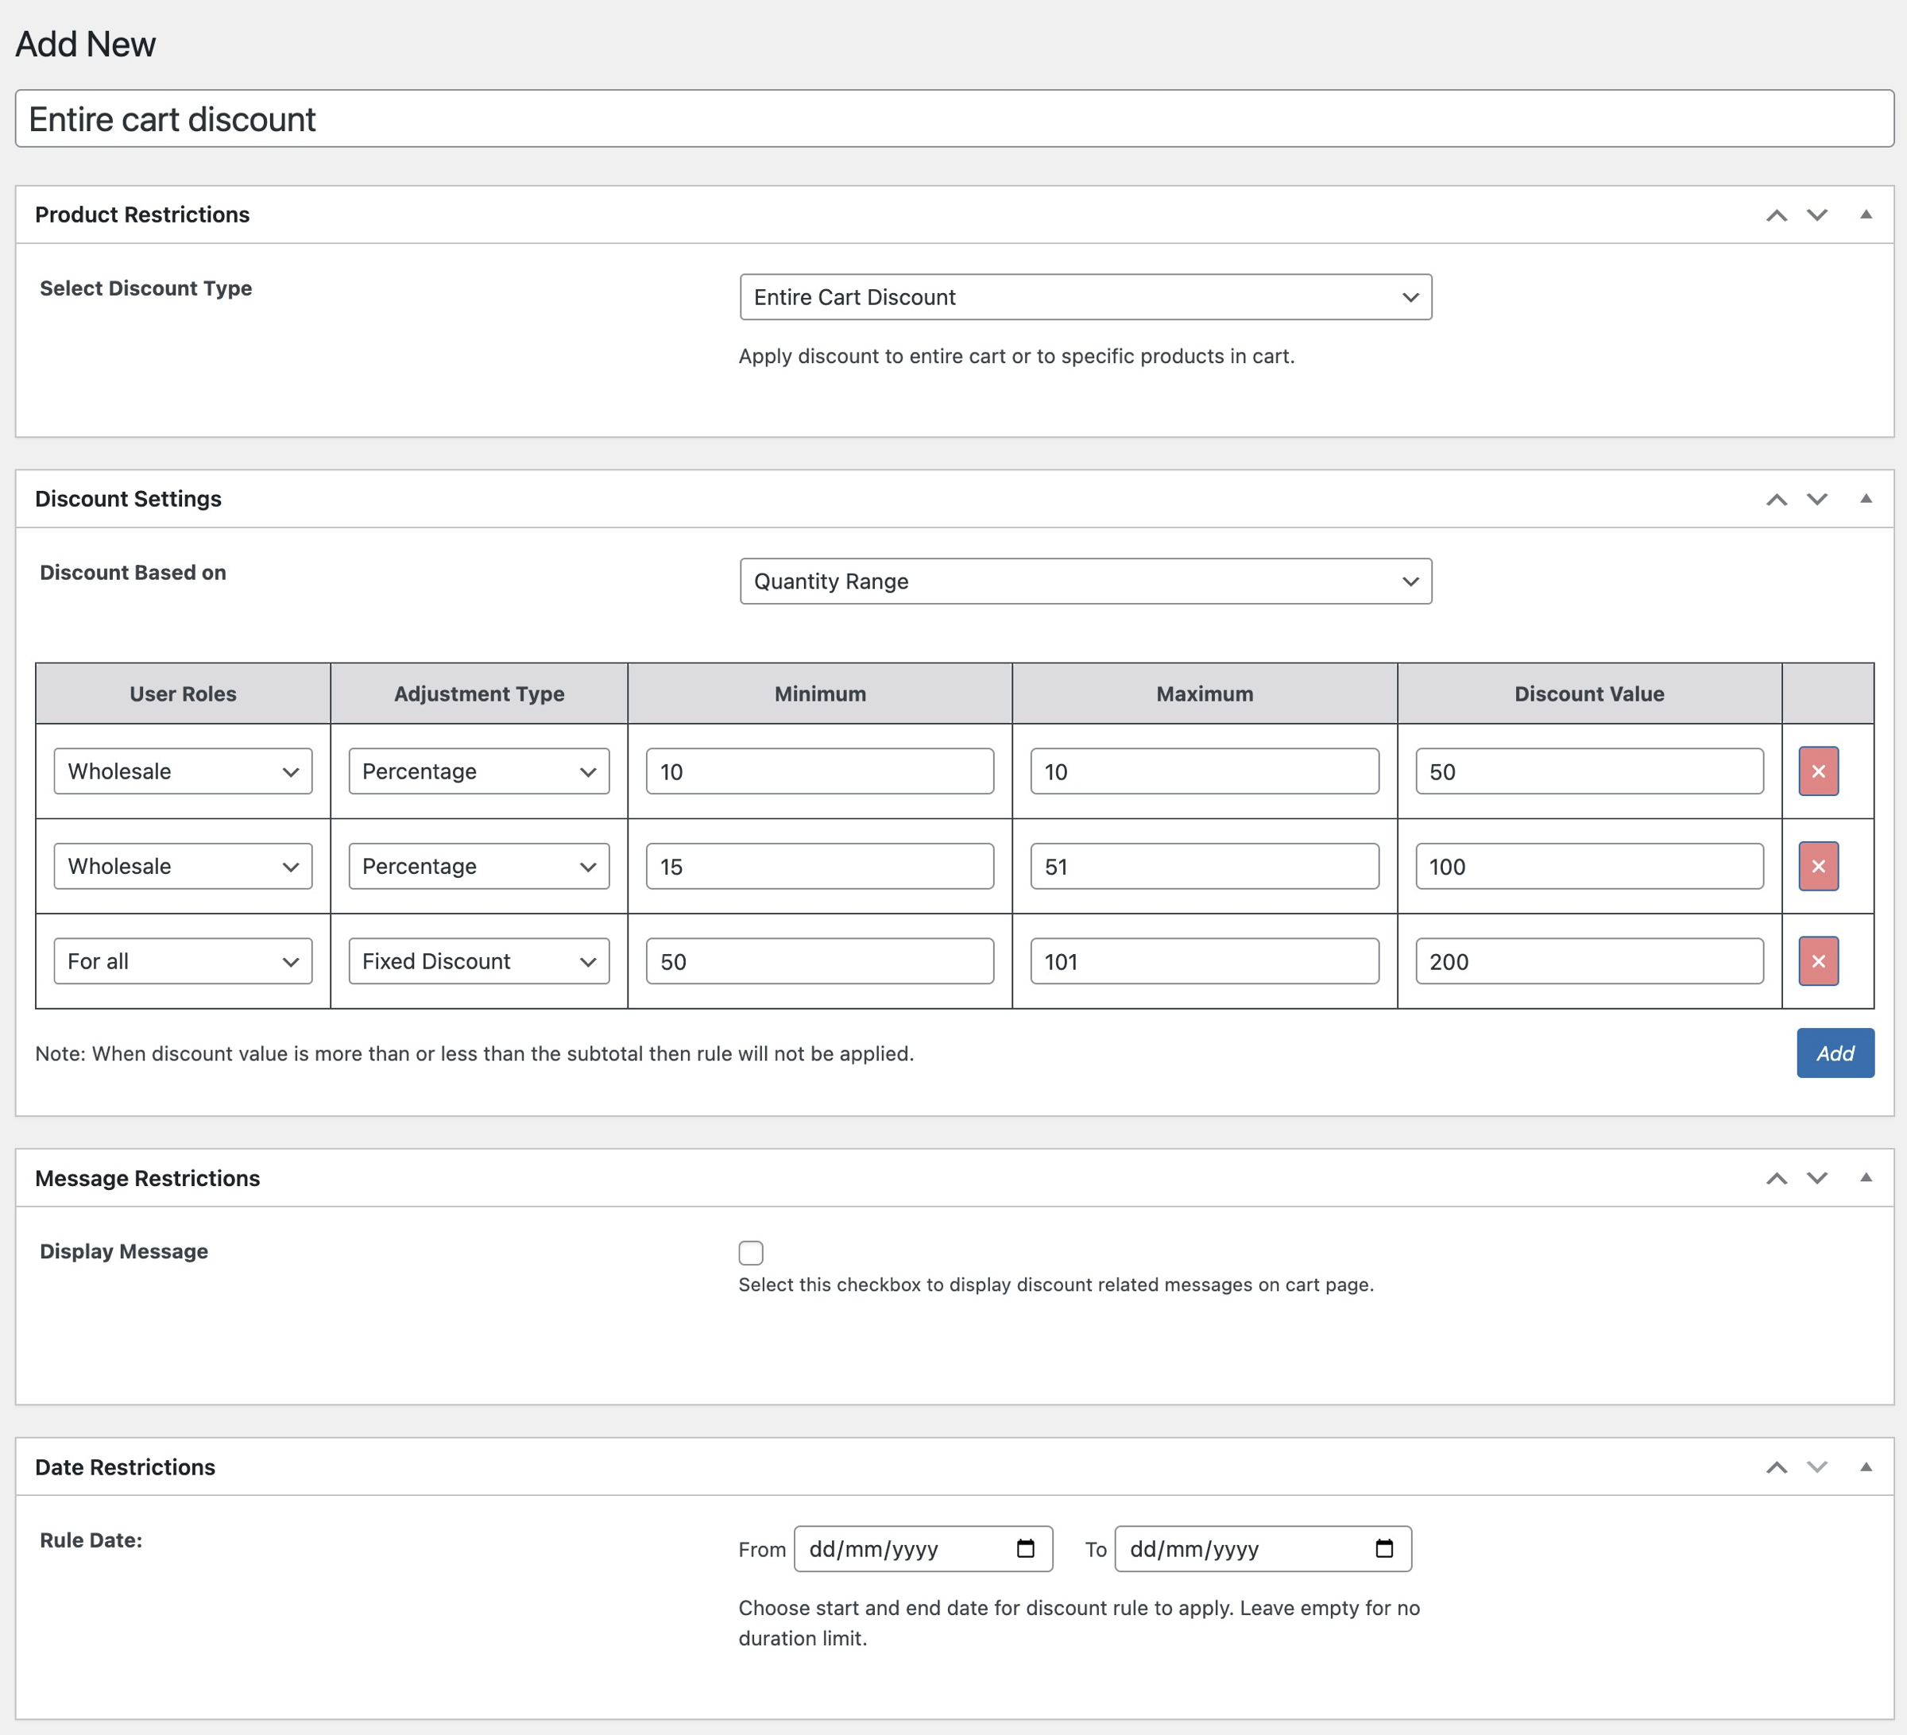This screenshot has height=1735, width=1907.
Task: Open the calendar picker for the To date
Action: click(x=1384, y=1549)
